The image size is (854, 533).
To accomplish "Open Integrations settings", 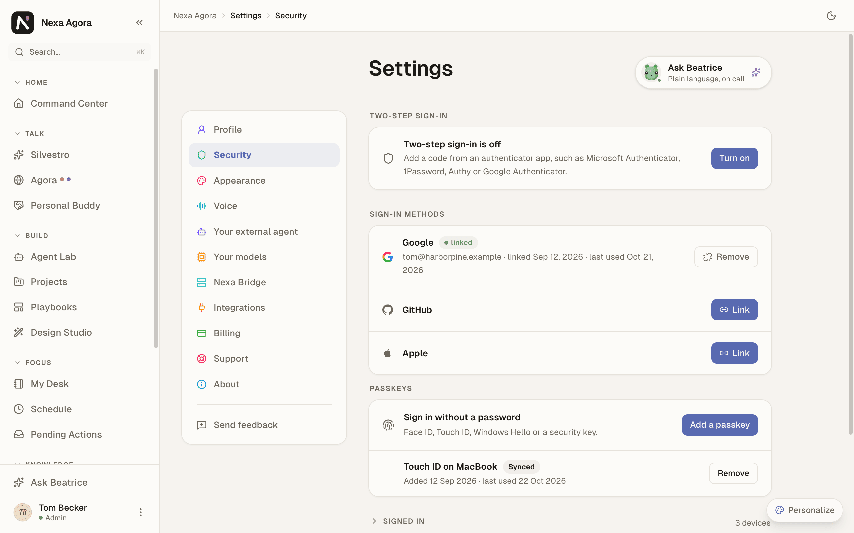I will click(264, 308).
